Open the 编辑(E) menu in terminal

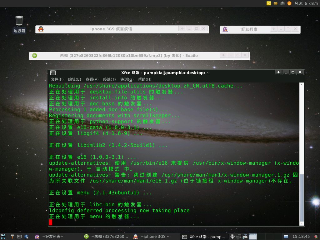[x=74, y=79]
